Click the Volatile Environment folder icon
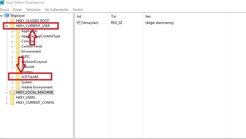246x139 pixels. 18,87
